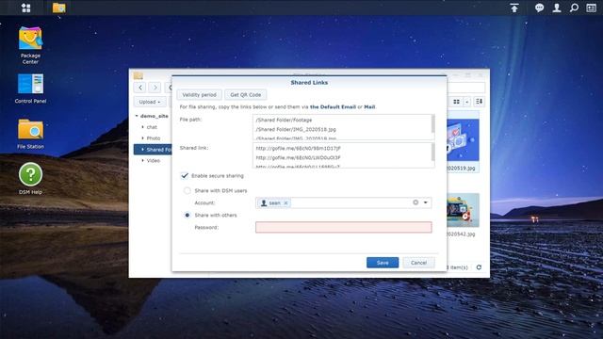Select the Video folder label
The image size is (603, 339).
pyautogui.click(x=153, y=161)
